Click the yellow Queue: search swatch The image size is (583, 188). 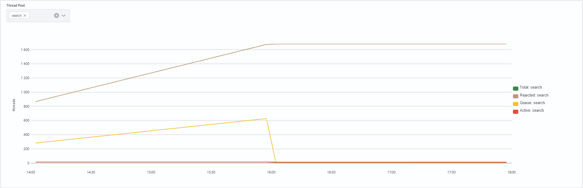pos(516,104)
